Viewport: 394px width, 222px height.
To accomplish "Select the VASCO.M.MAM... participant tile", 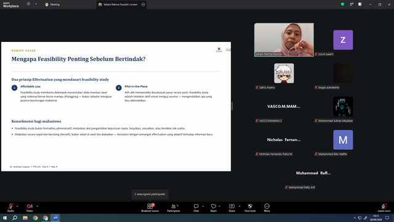I will click(284, 107).
